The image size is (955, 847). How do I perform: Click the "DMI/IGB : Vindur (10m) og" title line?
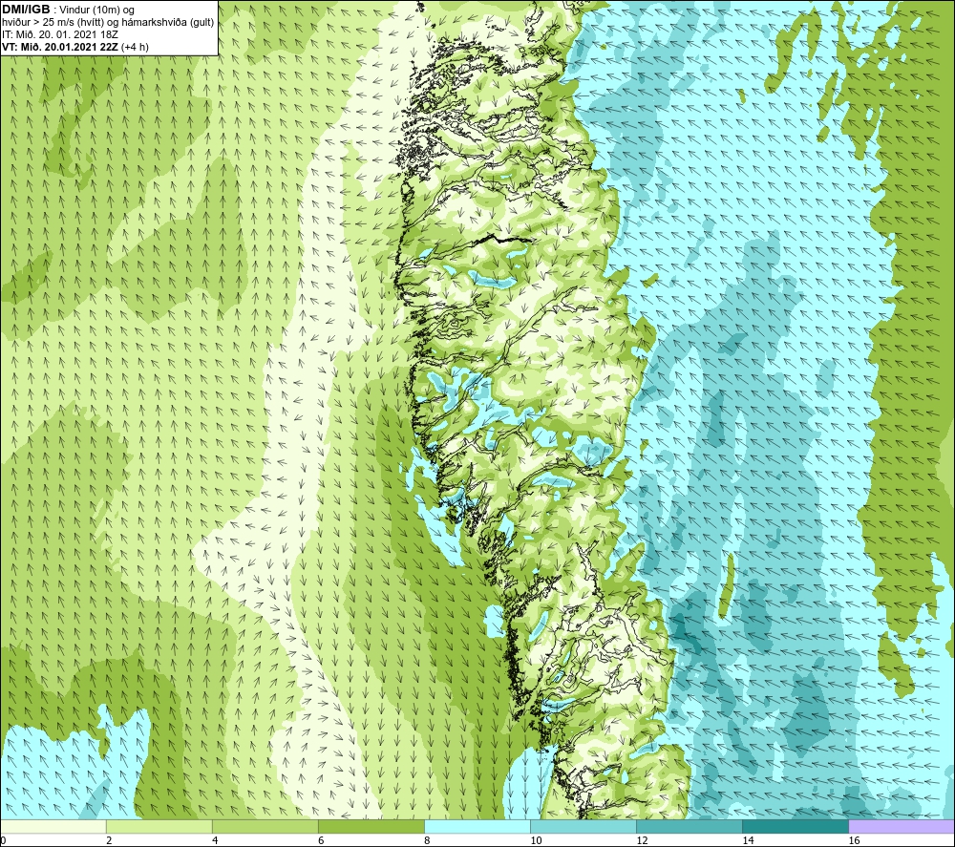point(68,10)
